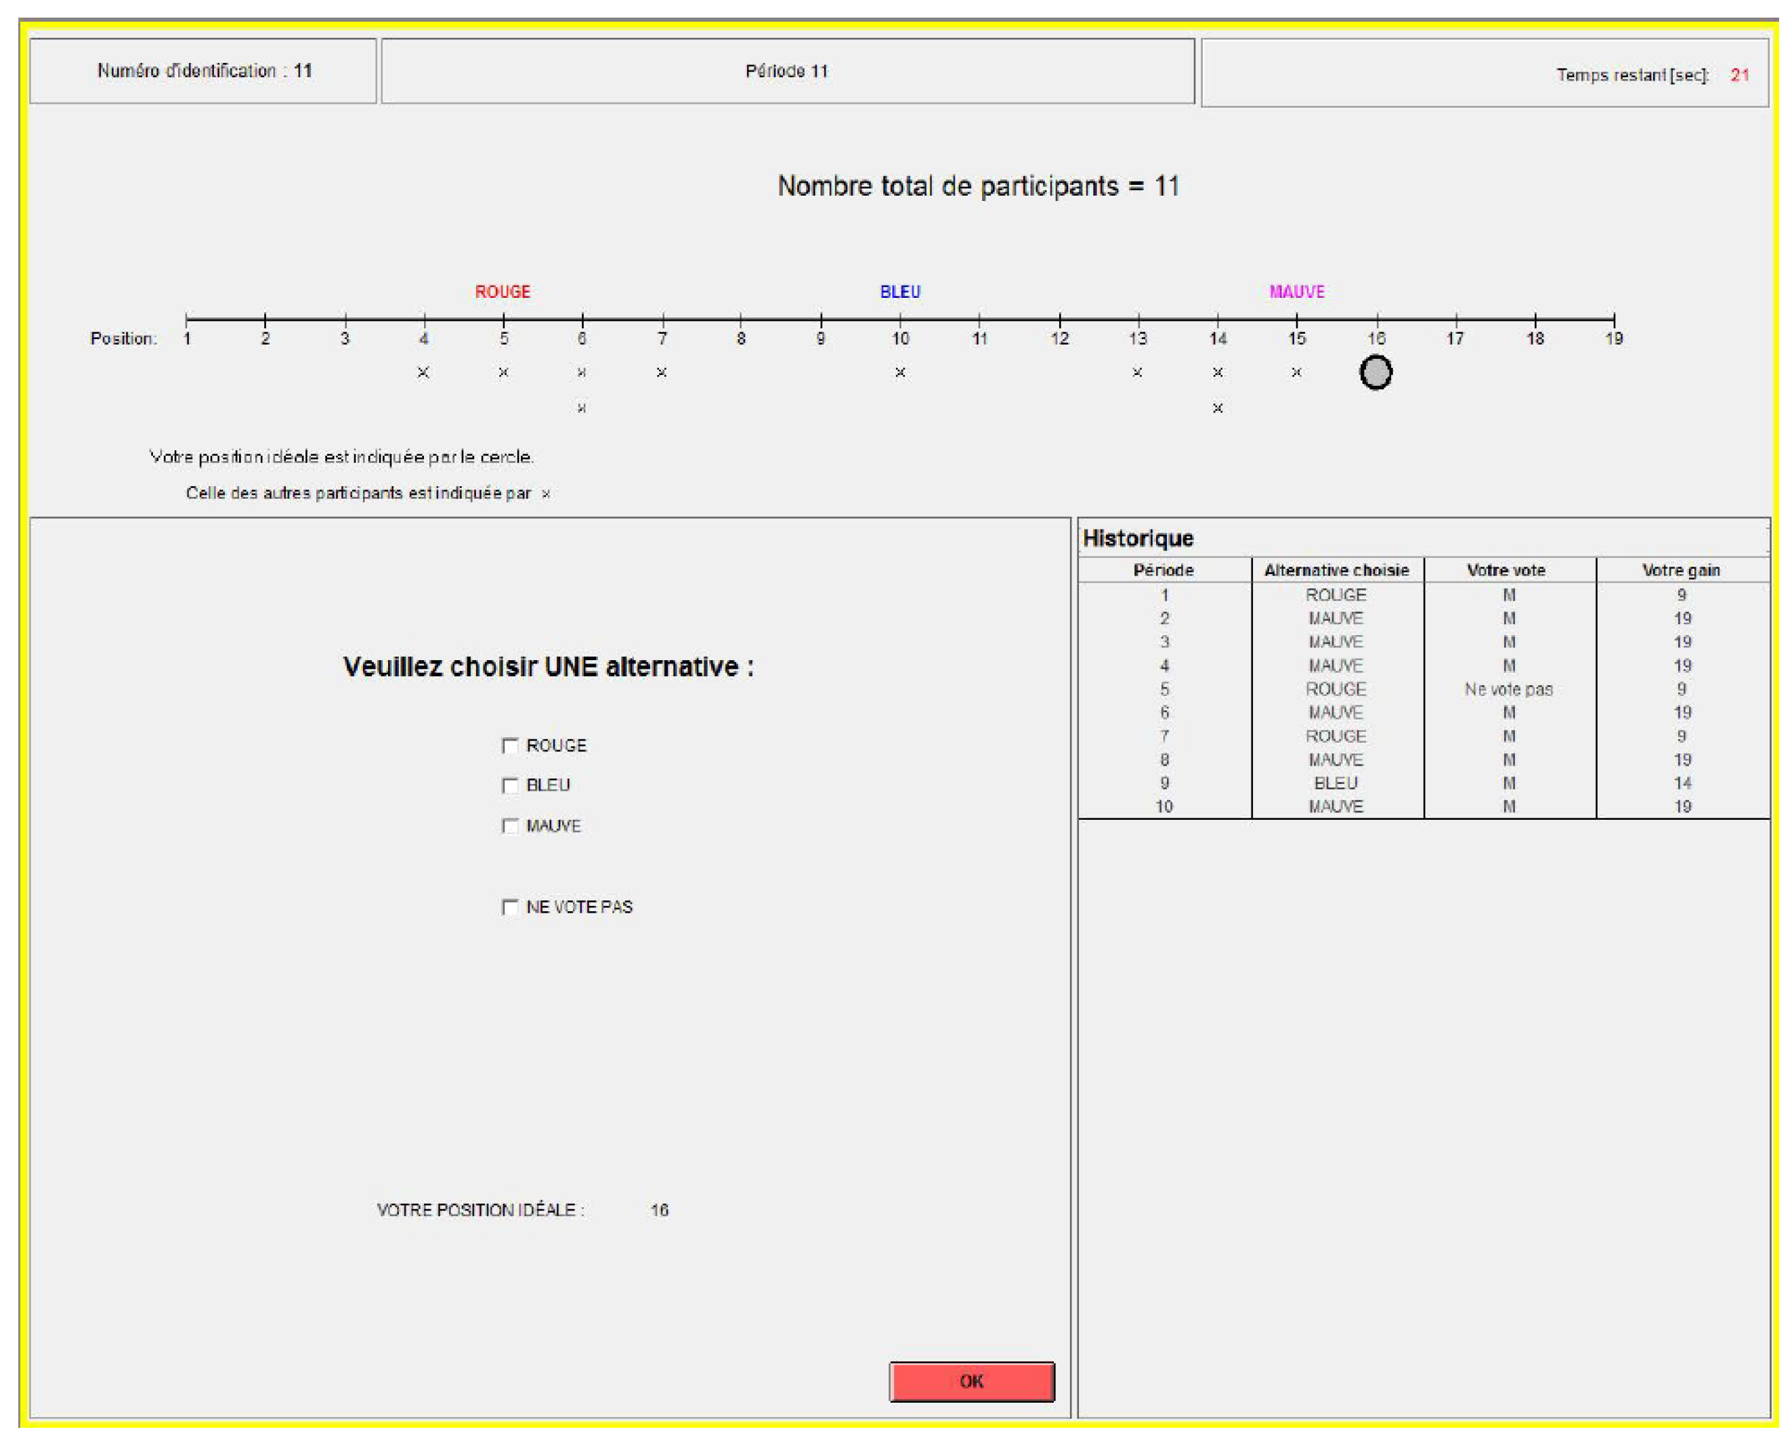Click the blue BLEU label above axis

tap(900, 292)
